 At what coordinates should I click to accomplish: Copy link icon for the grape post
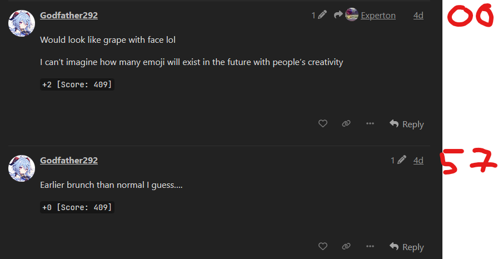coord(346,124)
